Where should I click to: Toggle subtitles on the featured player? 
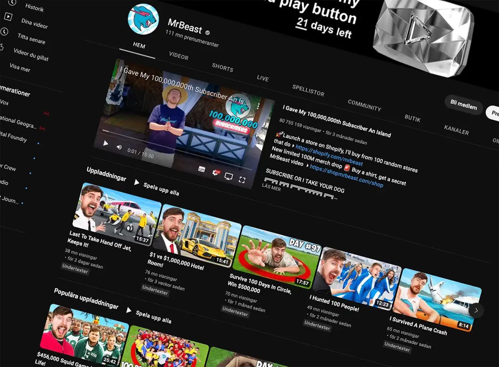click(202, 169)
